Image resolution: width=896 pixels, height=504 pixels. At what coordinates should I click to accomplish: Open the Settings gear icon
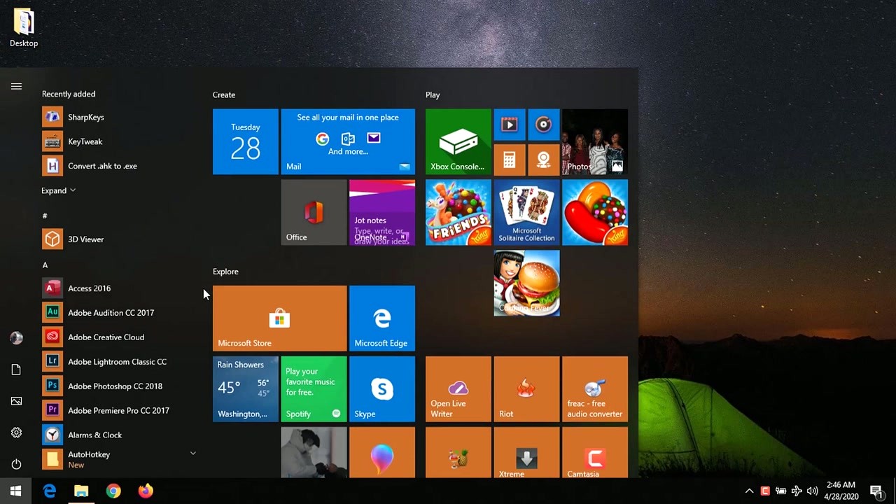pos(16,433)
